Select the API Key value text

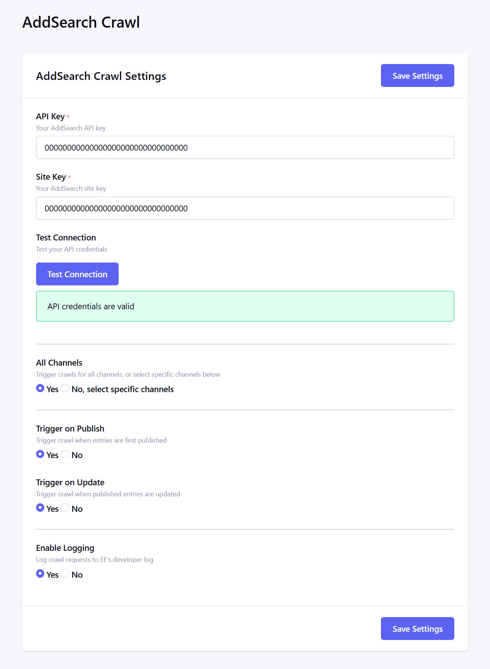tap(116, 147)
